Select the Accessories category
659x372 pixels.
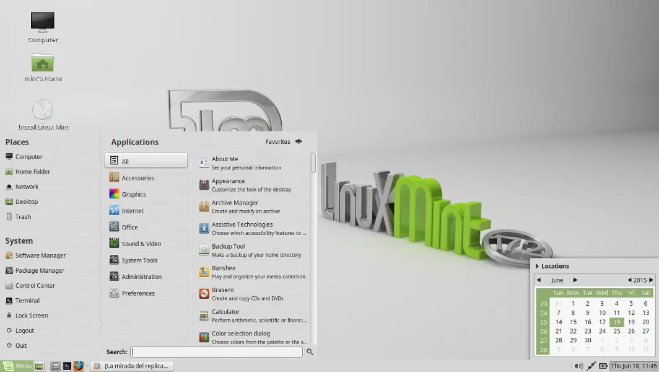(146, 177)
